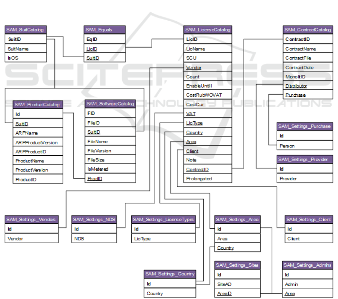
Task: Select the SAM_Settings_Vendors table header
Action: (32, 219)
